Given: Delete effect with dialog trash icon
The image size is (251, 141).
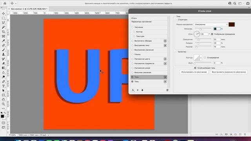Looking at the screenshot, I should [167, 90].
